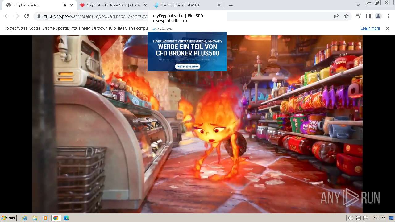This screenshot has width=395, height=222.
Task: Open media controls icon
Action: [x=358, y=16]
